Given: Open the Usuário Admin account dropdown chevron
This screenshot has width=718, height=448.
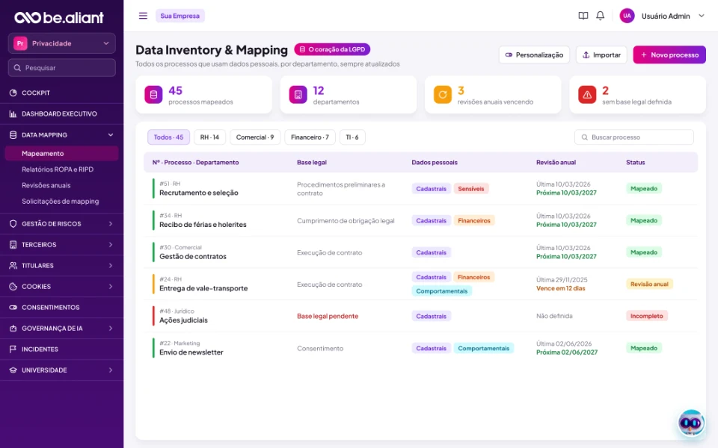Looking at the screenshot, I should pos(701,16).
